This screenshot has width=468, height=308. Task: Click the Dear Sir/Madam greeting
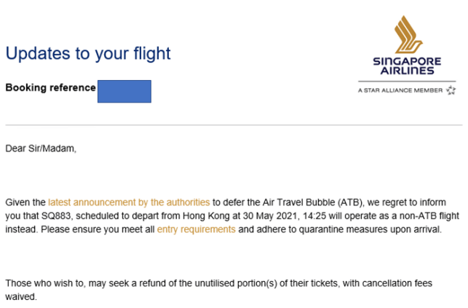point(41,149)
